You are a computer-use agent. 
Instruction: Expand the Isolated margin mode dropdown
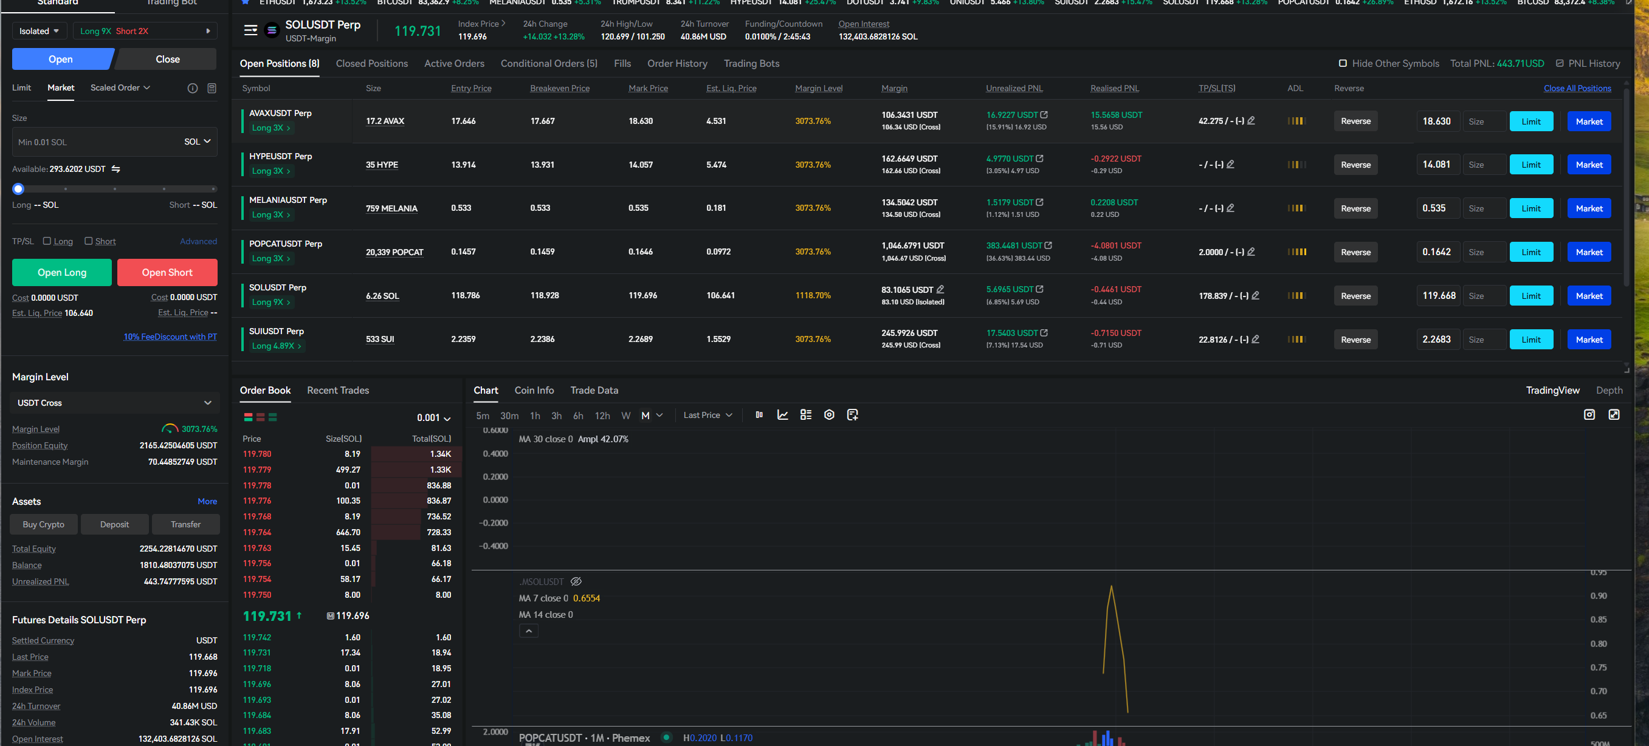pos(39,31)
